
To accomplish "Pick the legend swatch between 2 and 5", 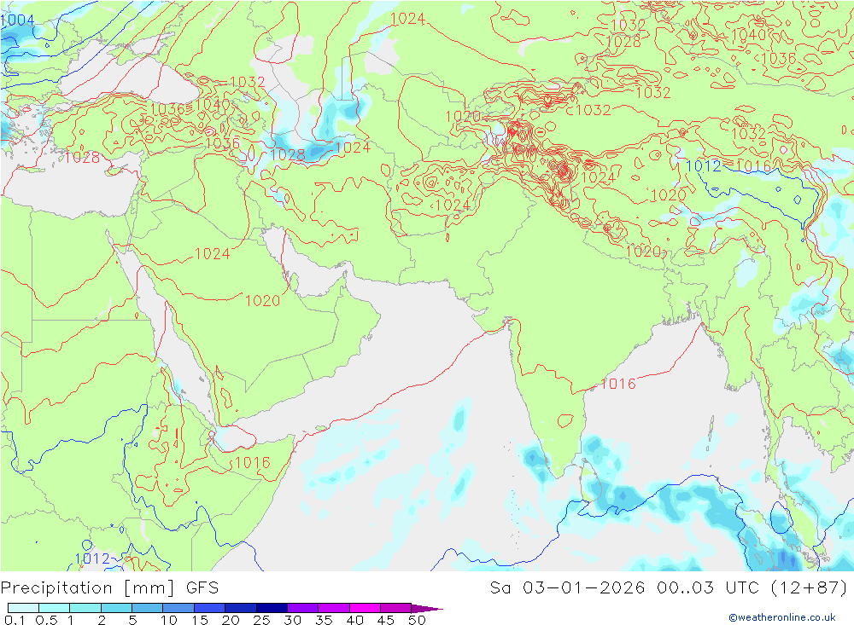I will click(116, 608).
